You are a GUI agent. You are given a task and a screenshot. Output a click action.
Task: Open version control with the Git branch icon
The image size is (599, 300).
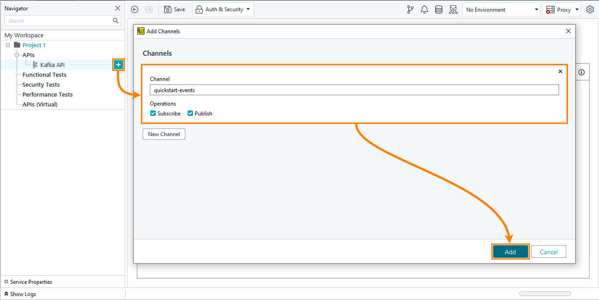point(410,9)
